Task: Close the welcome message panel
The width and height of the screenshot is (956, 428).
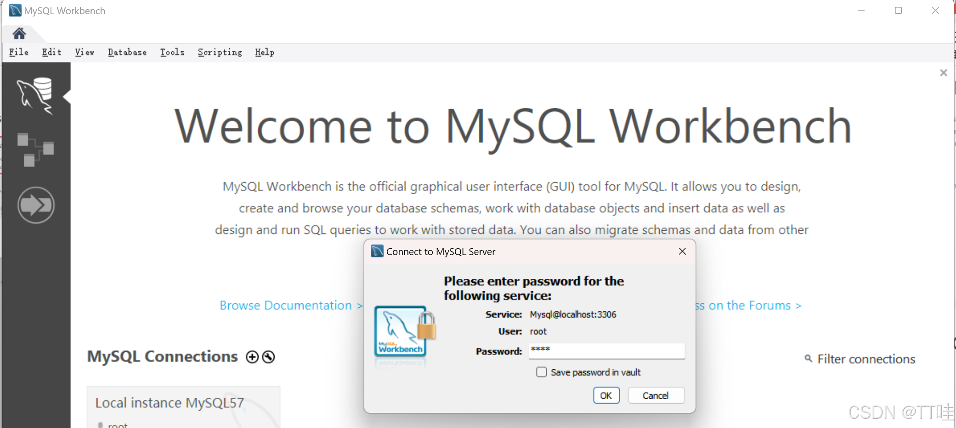Action: point(944,72)
